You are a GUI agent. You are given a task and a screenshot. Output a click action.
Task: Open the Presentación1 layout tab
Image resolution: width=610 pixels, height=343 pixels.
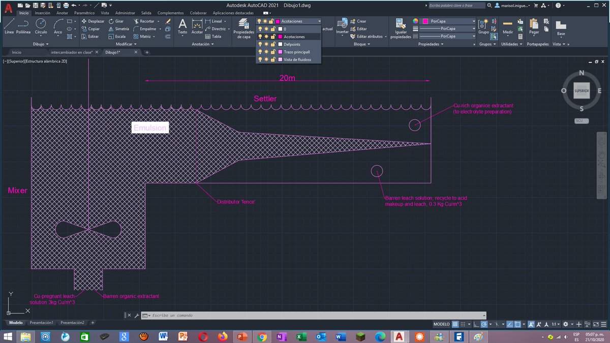[41, 322]
